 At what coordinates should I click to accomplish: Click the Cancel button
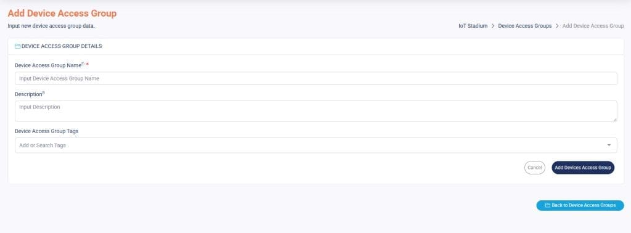534,168
